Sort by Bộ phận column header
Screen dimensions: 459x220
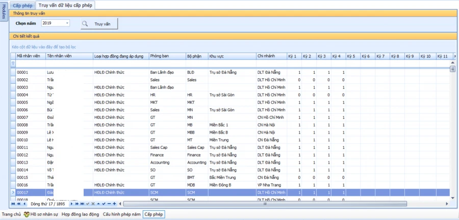197,56
